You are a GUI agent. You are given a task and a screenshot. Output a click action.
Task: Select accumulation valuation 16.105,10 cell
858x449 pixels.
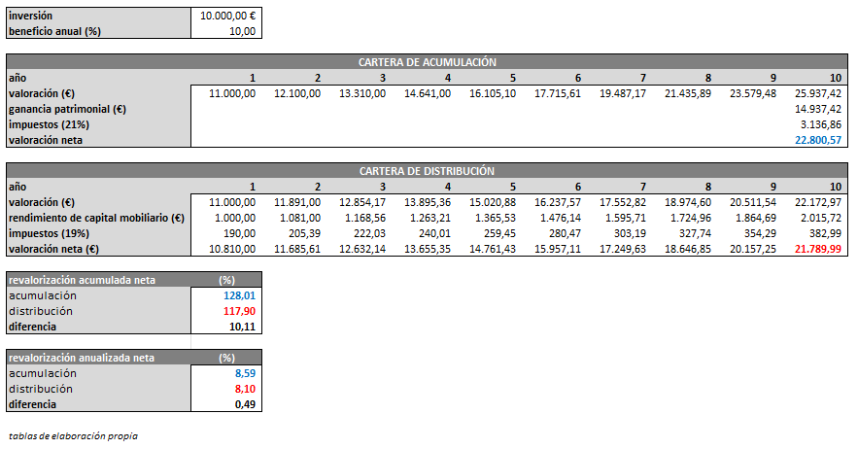tap(493, 93)
